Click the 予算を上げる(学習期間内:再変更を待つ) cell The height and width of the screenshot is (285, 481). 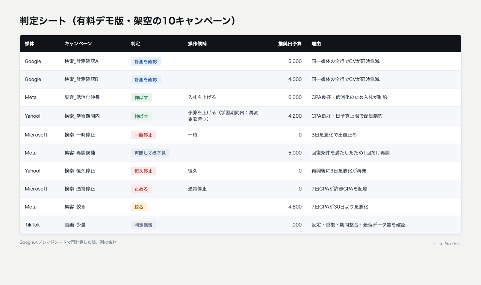click(x=223, y=116)
